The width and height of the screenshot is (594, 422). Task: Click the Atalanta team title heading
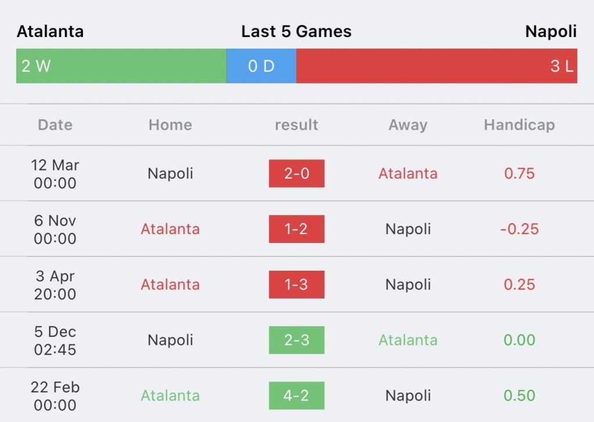(x=50, y=31)
